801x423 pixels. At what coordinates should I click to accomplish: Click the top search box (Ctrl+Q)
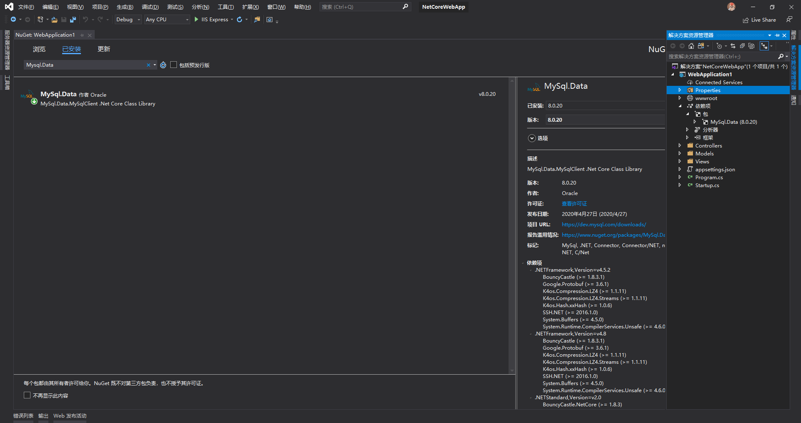click(365, 7)
